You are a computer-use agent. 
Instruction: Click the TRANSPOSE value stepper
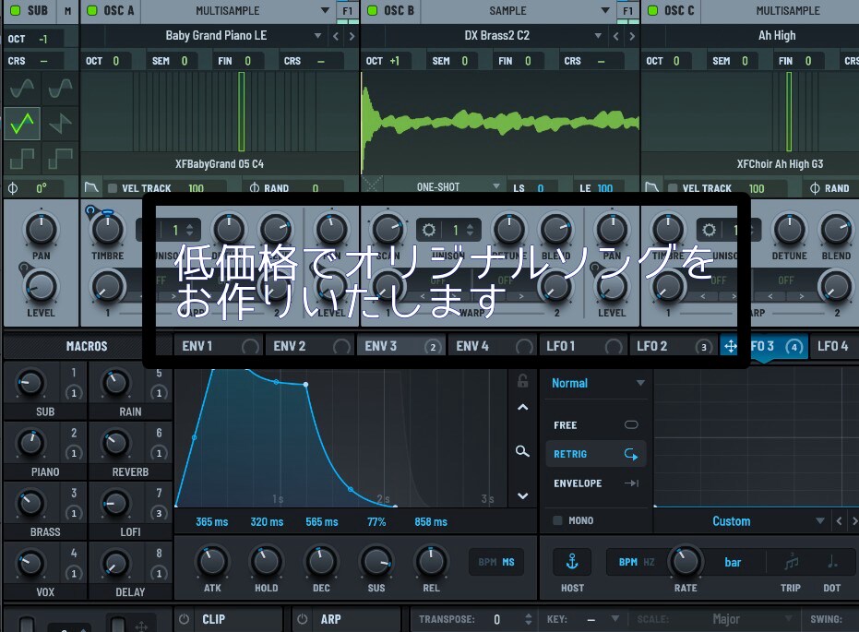[528, 619]
